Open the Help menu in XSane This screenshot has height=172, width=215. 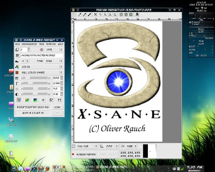pyautogui.click(x=60, y=44)
